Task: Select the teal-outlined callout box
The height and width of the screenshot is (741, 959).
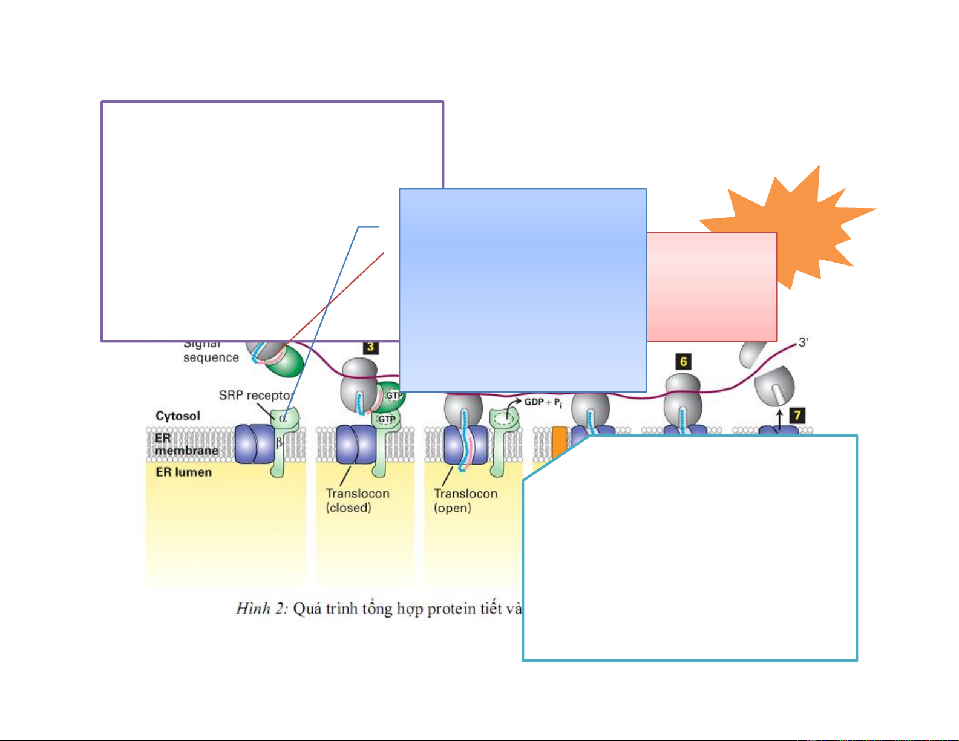Action: (690, 547)
